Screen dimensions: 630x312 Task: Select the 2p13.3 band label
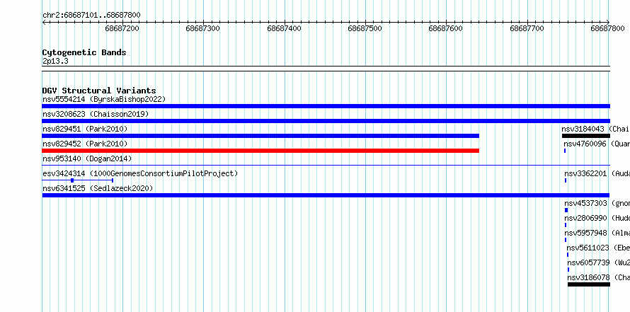55,61
